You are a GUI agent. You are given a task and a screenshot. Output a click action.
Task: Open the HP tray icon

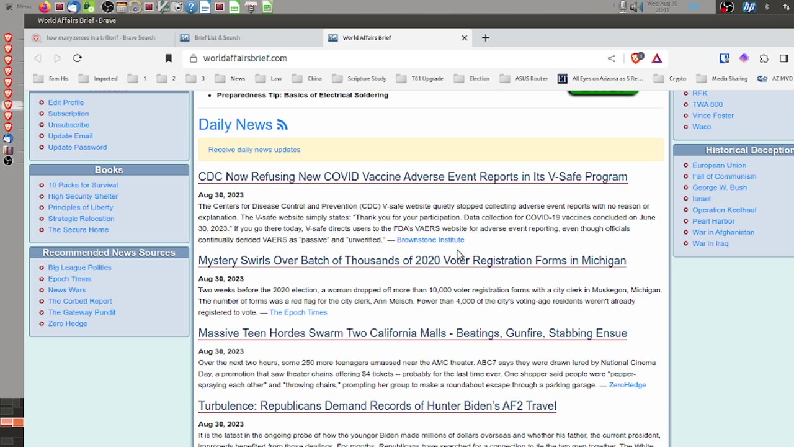pos(749,7)
